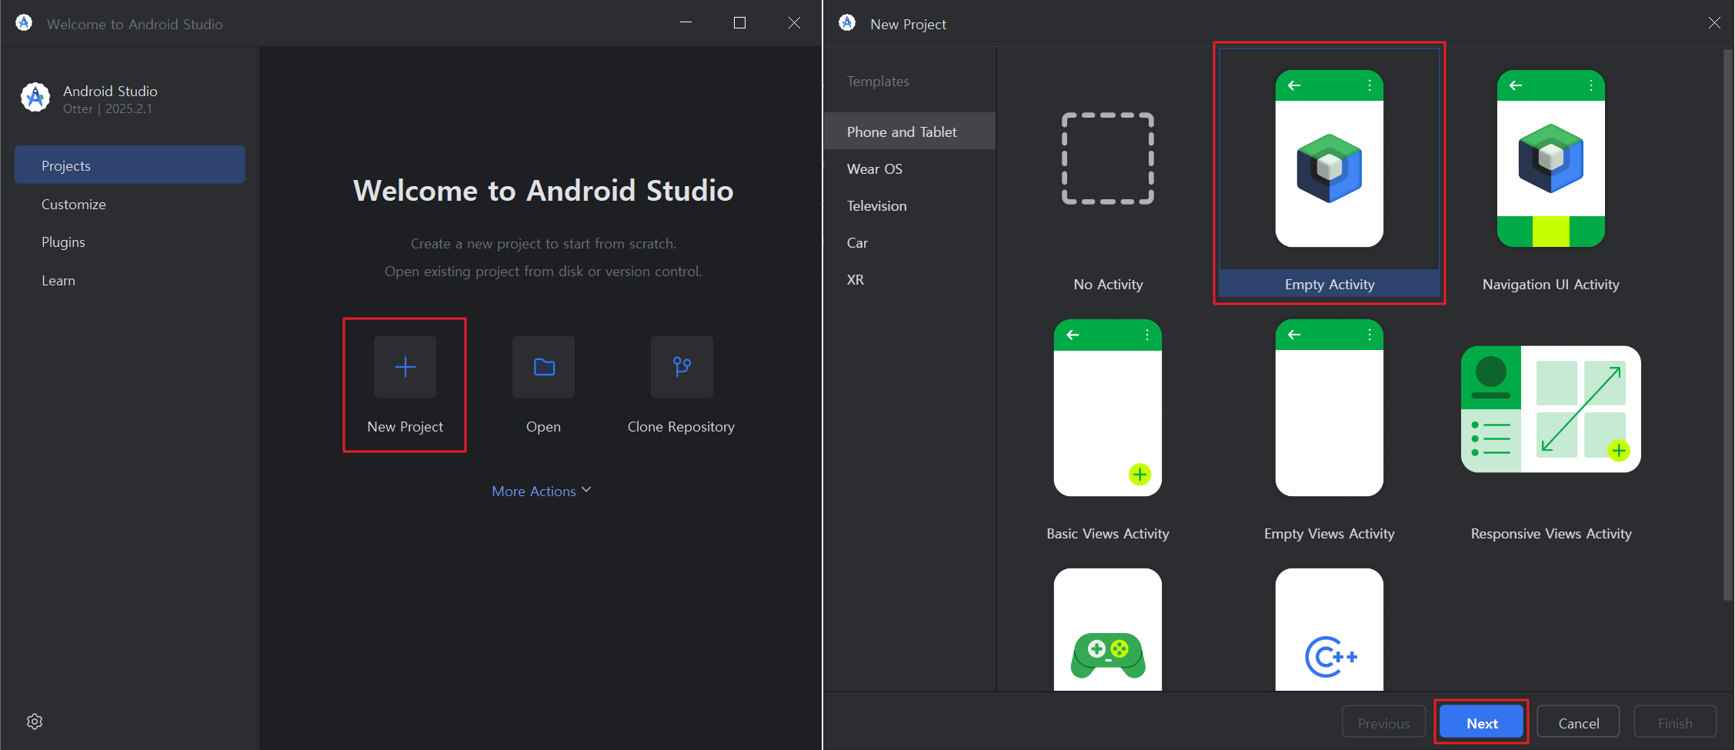
Task: Choose Phone and Tablet templates category
Action: point(910,132)
